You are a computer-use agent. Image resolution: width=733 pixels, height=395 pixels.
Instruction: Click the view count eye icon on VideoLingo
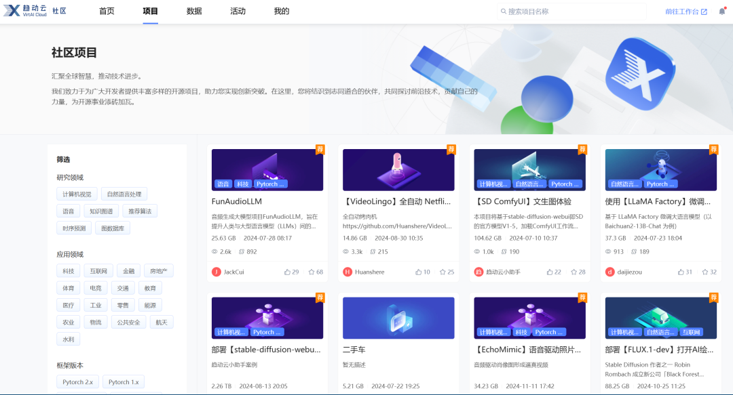pyautogui.click(x=346, y=251)
